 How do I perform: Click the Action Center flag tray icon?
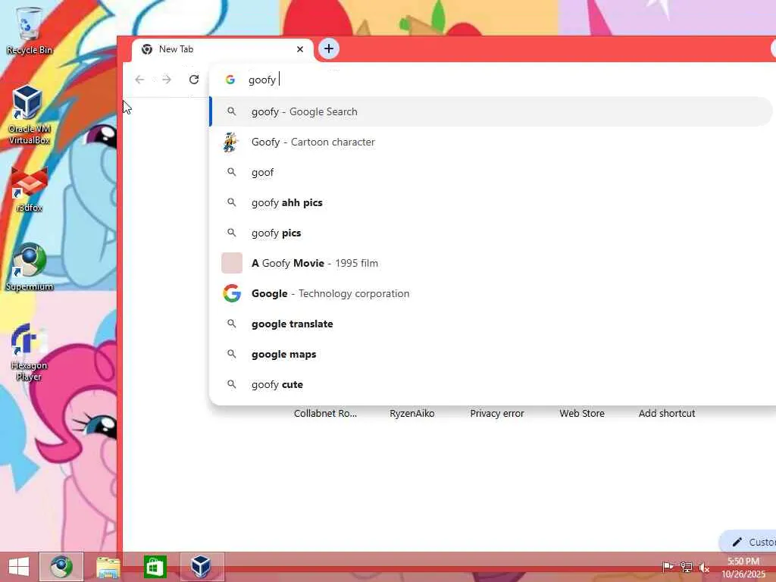click(x=668, y=567)
